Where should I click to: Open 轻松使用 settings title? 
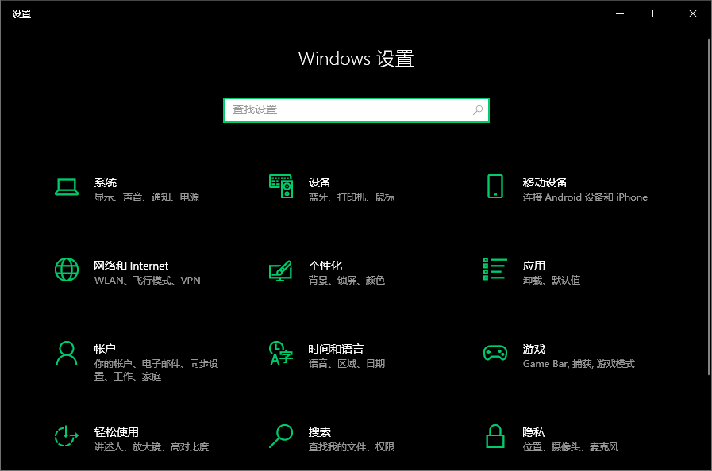(x=116, y=432)
